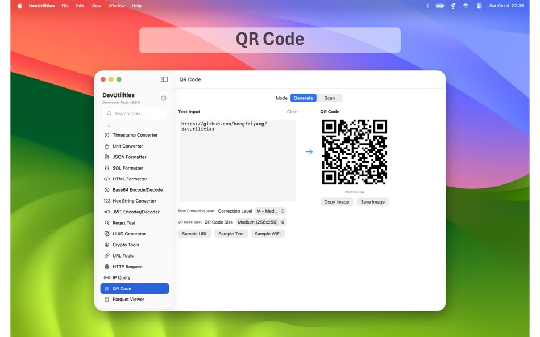Viewport: 540px width, 337px height.
Task: Open the Parquet Viewer
Action: pos(127,299)
